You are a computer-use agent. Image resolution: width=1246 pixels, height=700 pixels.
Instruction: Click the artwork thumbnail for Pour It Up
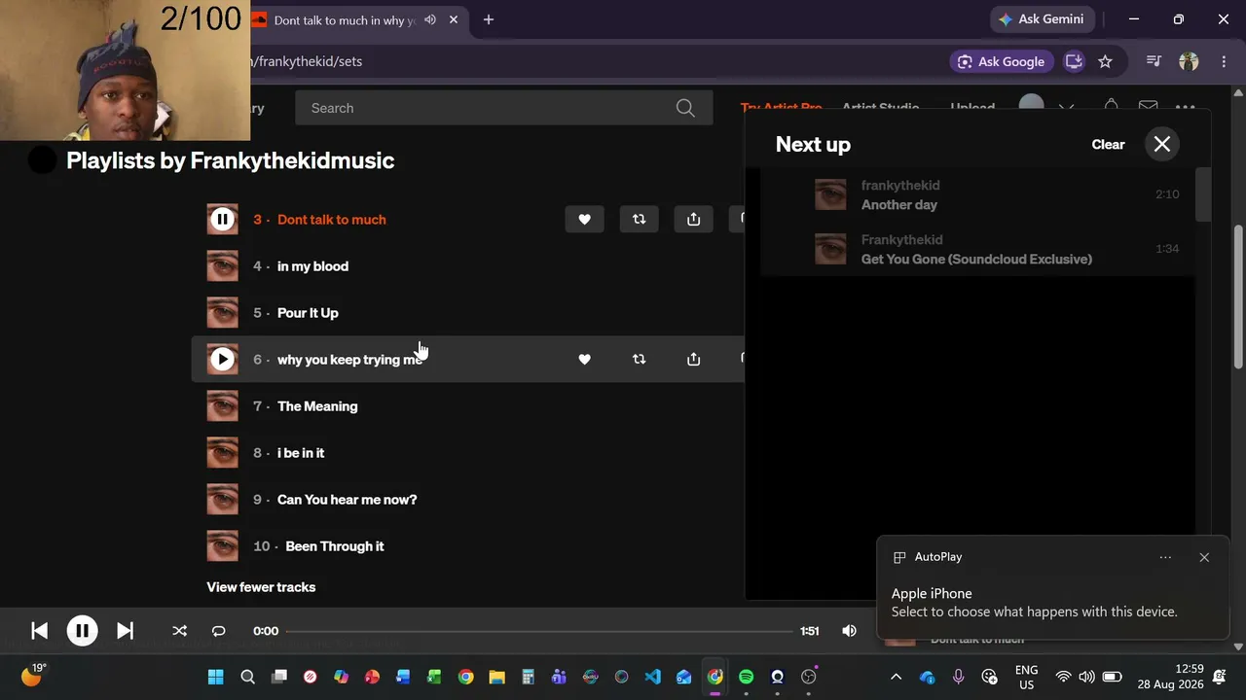222,313
